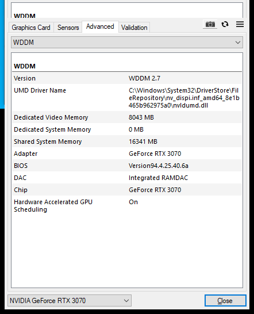Select the Shared System Memory label
Viewport: 254px width, 314px height.
click(48, 142)
